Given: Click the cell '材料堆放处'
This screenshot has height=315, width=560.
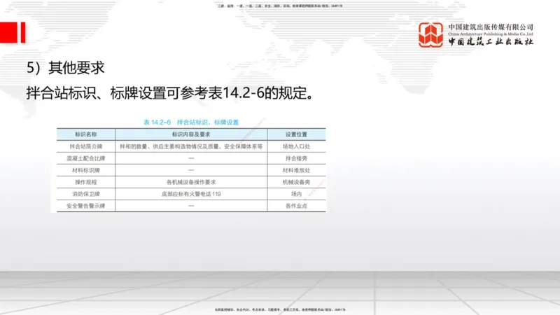Looking at the screenshot, I should coord(296,170).
